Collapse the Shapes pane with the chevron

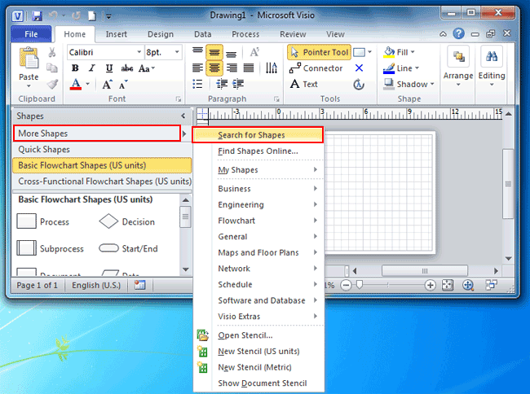[183, 116]
